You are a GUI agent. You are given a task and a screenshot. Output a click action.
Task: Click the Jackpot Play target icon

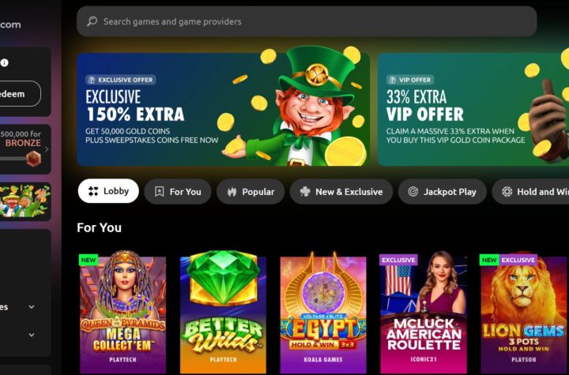413,192
